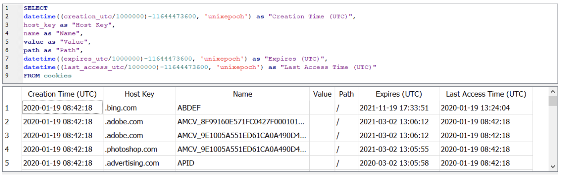Select the 2021-11-19 17:33:51 expires cell
562x179 pixels.
[399, 108]
